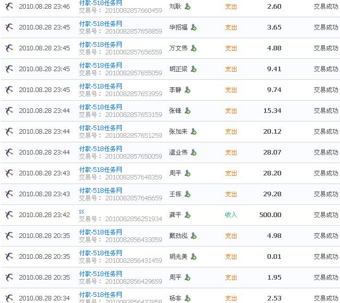
Task: Open the 付款-518任务网 link for the 3.65 payment
Action: point(100,24)
